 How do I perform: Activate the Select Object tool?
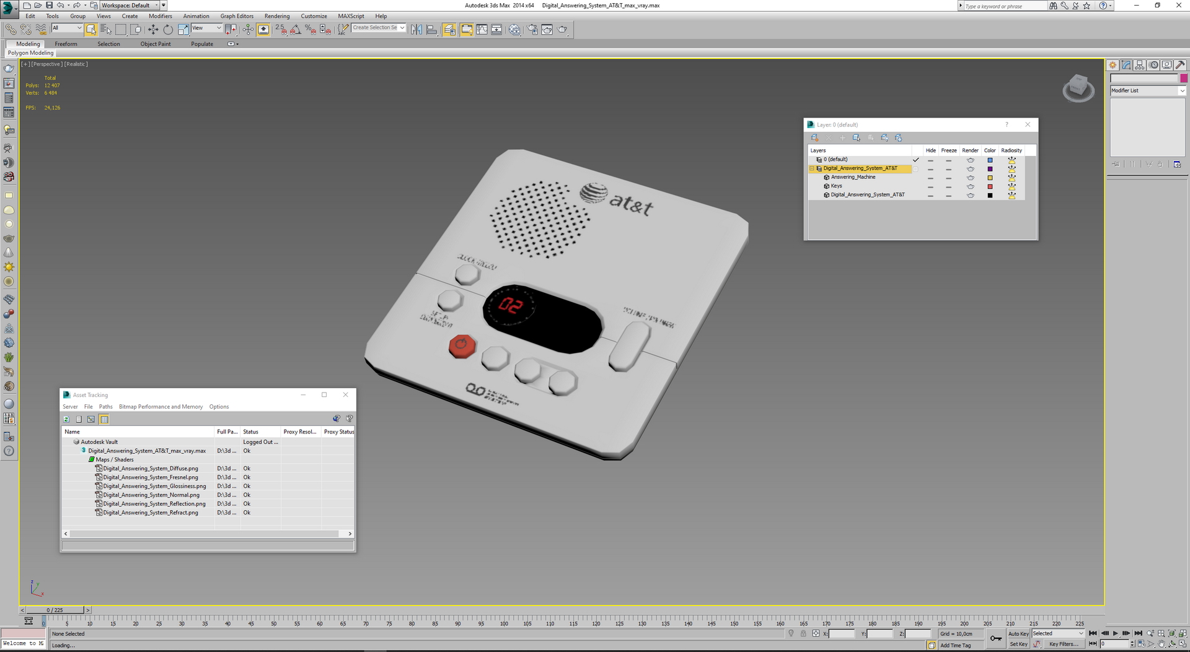pos(91,29)
